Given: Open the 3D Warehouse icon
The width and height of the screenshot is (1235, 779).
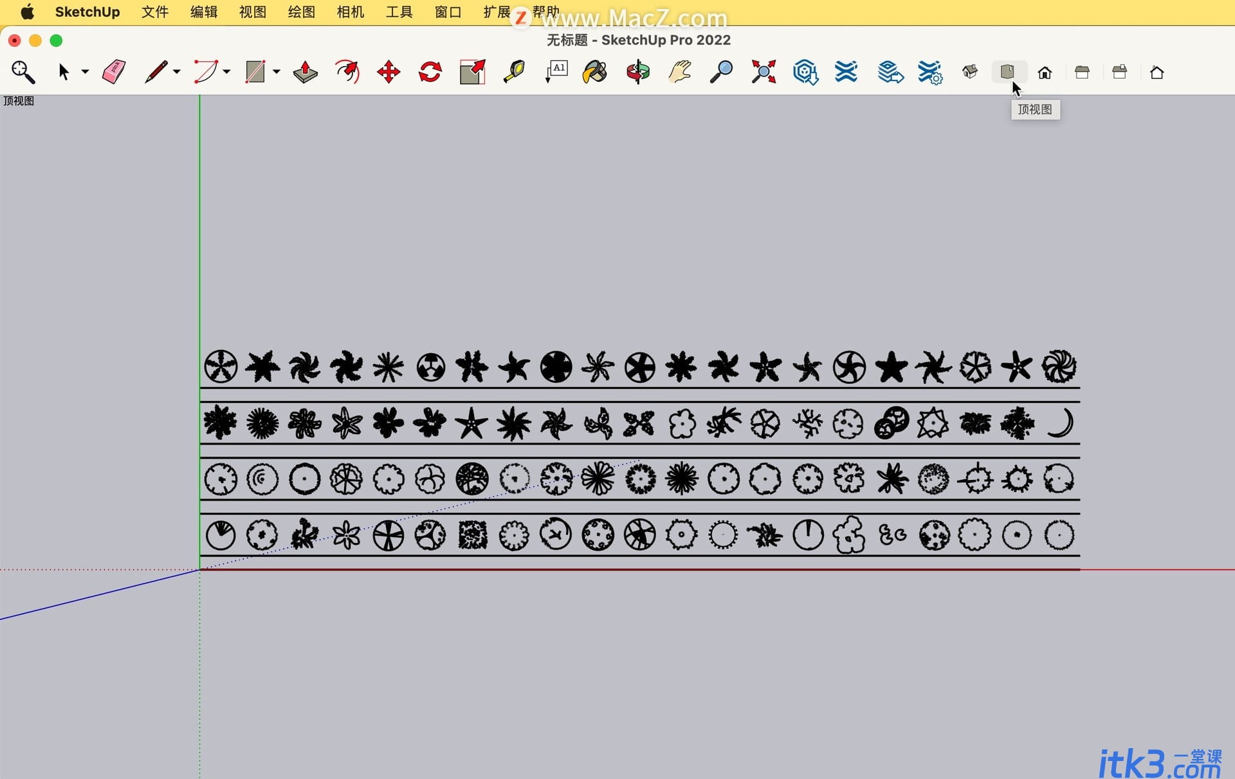Looking at the screenshot, I should 805,72.
